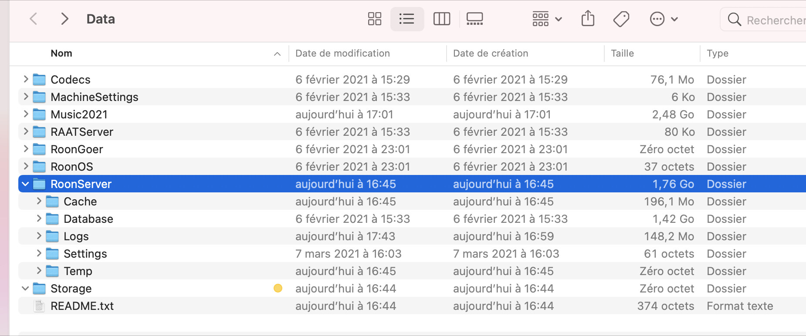The image size is (806, 336).
Task: Select the MachineSettings folder icon
Action: (39, 97)
